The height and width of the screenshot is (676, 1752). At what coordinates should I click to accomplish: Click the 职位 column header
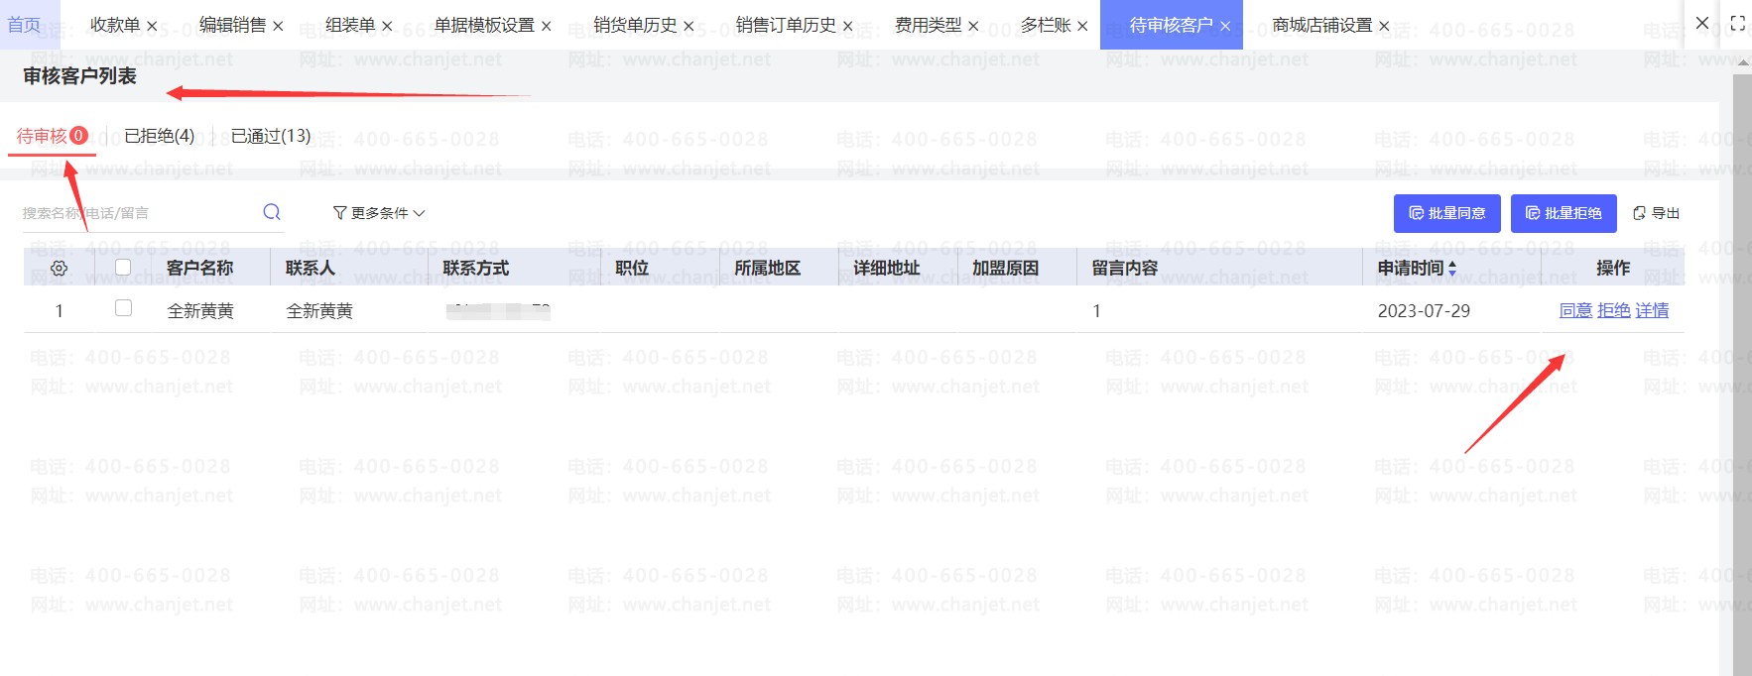coord(632,268)
